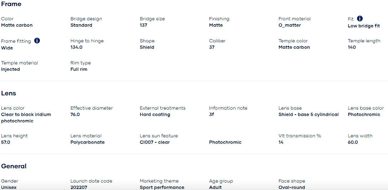
Task: Click the Temple length 140 value
Action: pos(352,47)
